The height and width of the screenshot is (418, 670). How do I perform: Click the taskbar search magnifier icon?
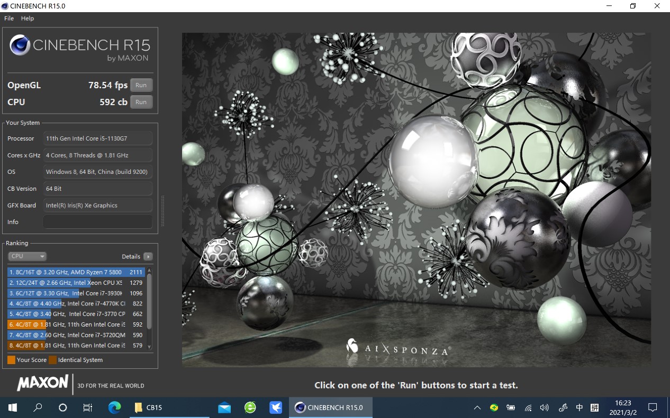click(38, 407)
